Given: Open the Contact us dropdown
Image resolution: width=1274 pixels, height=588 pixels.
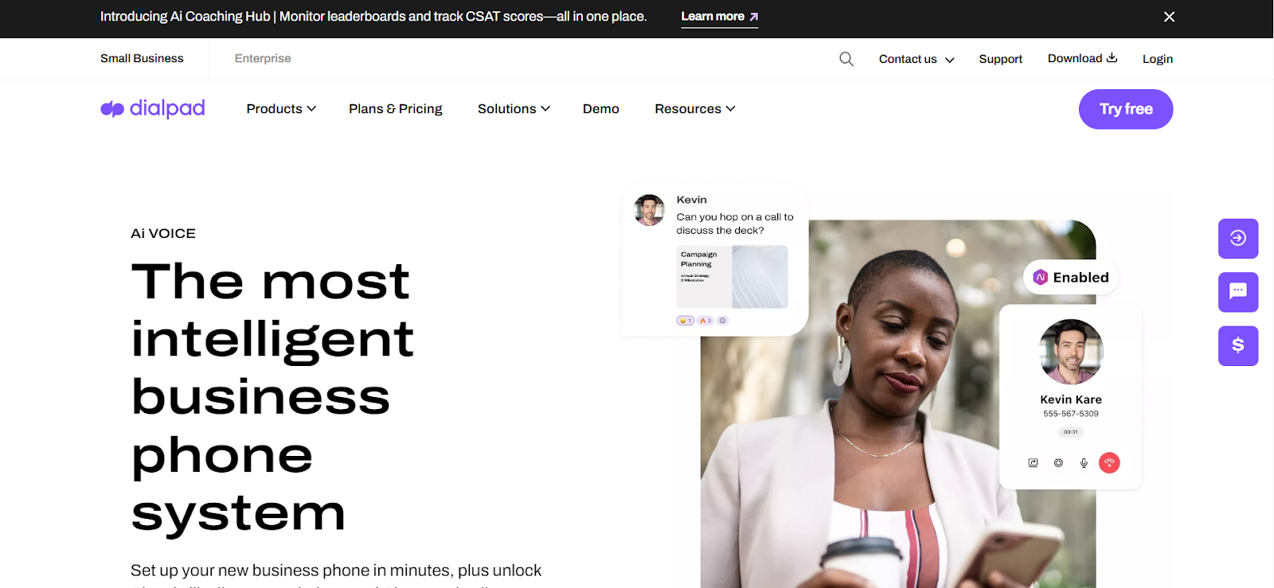Looking at the screenshot, I should tap(916, 59).
